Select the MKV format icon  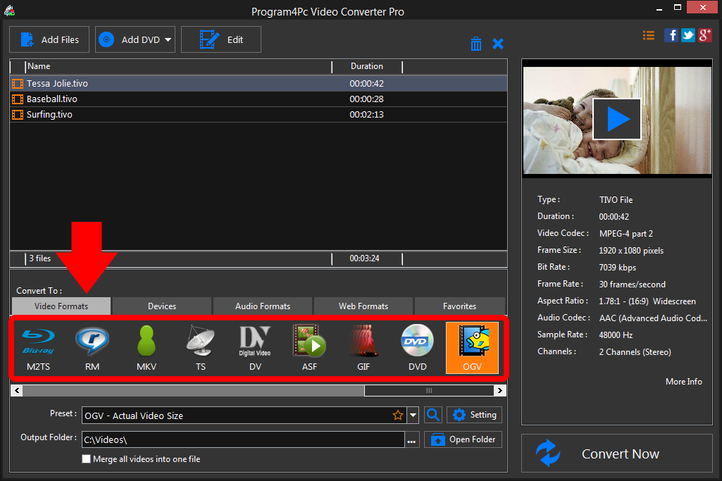tap(147, 347)
